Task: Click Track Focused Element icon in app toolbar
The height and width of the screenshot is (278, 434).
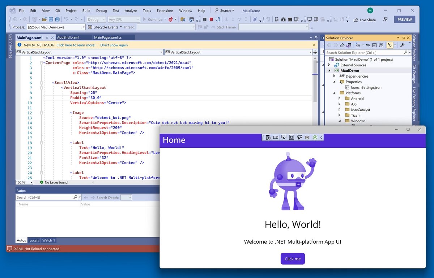Action: [299, 137]
